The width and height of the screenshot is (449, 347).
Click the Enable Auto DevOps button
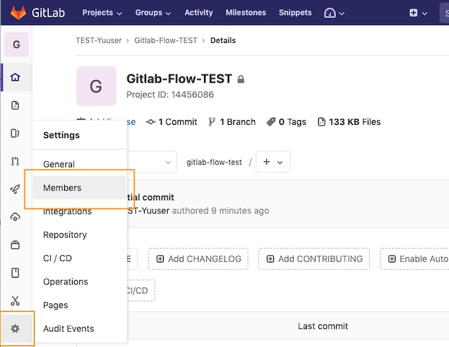pos(415,258)
